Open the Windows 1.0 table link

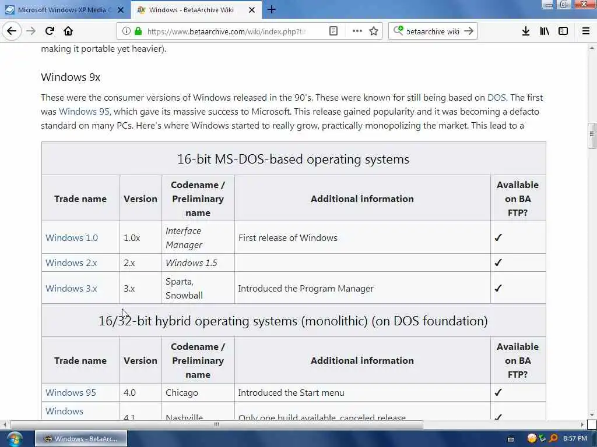pos(72,238)
